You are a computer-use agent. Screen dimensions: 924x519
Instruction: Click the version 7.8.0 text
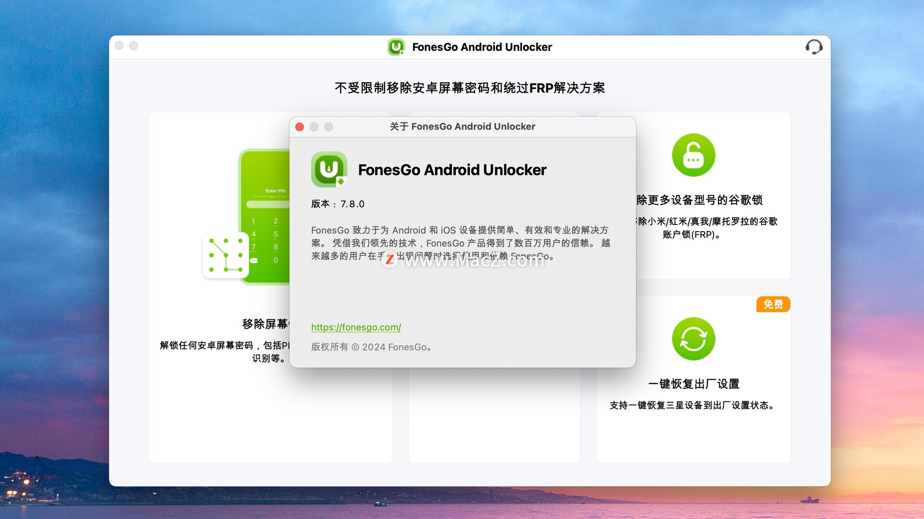click(338, 204)
